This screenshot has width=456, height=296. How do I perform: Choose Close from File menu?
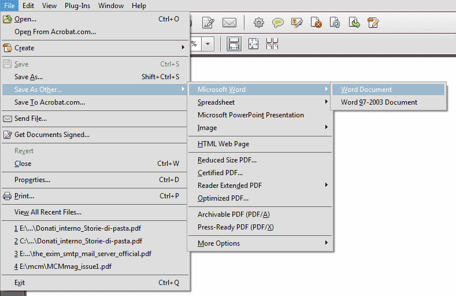pos(95,164)
